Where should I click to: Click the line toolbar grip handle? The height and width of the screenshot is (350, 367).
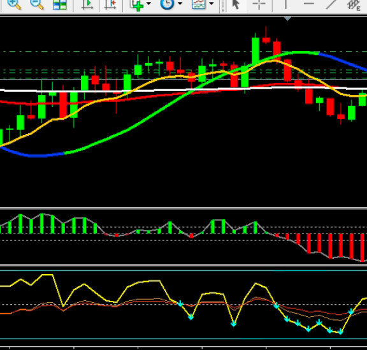coord(222,6)
